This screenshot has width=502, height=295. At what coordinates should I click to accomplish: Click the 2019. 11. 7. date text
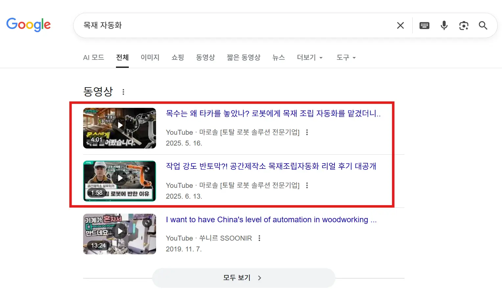coord(184,249)
